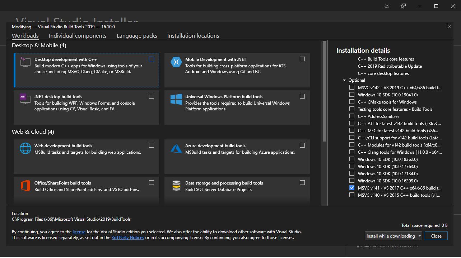461x258 pixels.
Task: Enable Desktop development with C++ workload checkbox
Action: point(152,59)
